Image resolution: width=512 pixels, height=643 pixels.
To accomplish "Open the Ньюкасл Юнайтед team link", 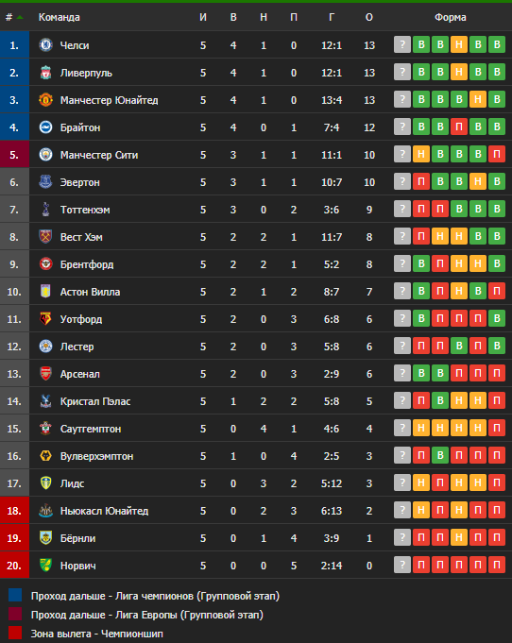I will point(104,511).
